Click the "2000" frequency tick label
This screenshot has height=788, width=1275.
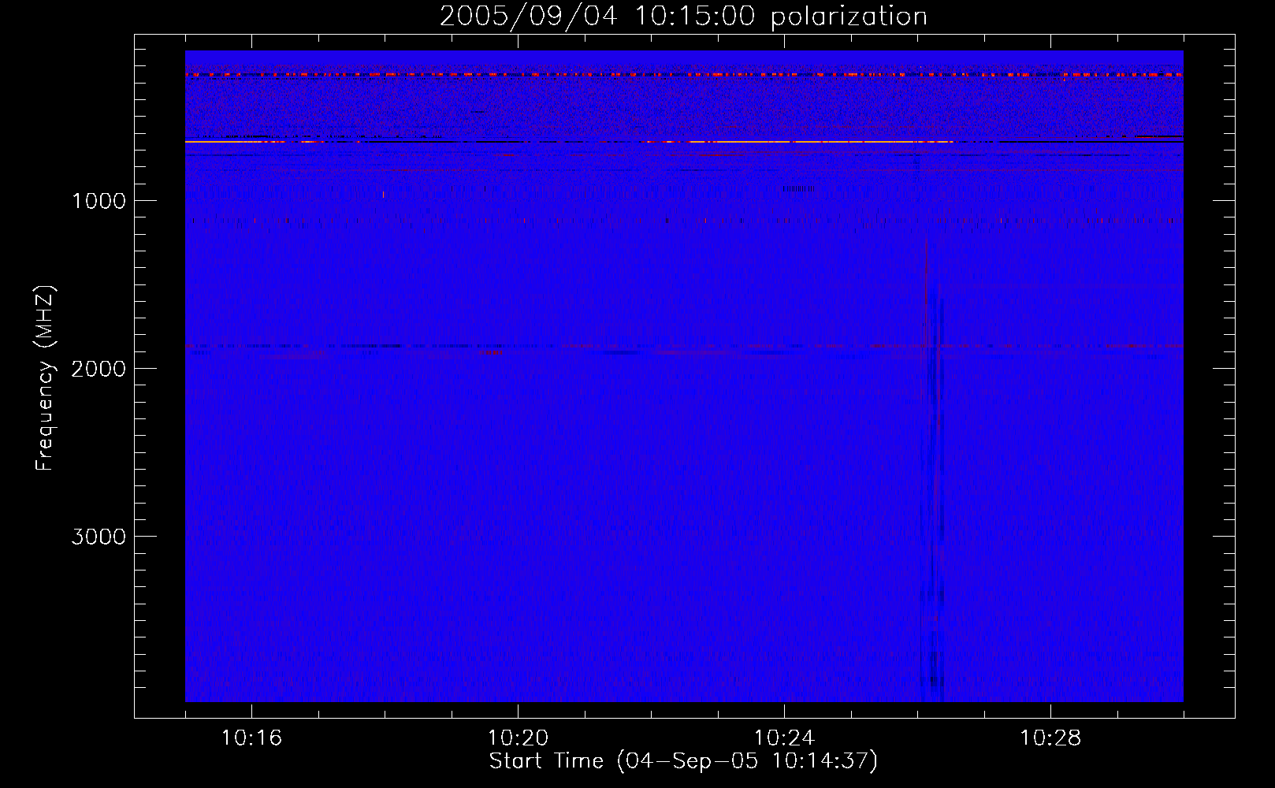[x=99, y=369]
